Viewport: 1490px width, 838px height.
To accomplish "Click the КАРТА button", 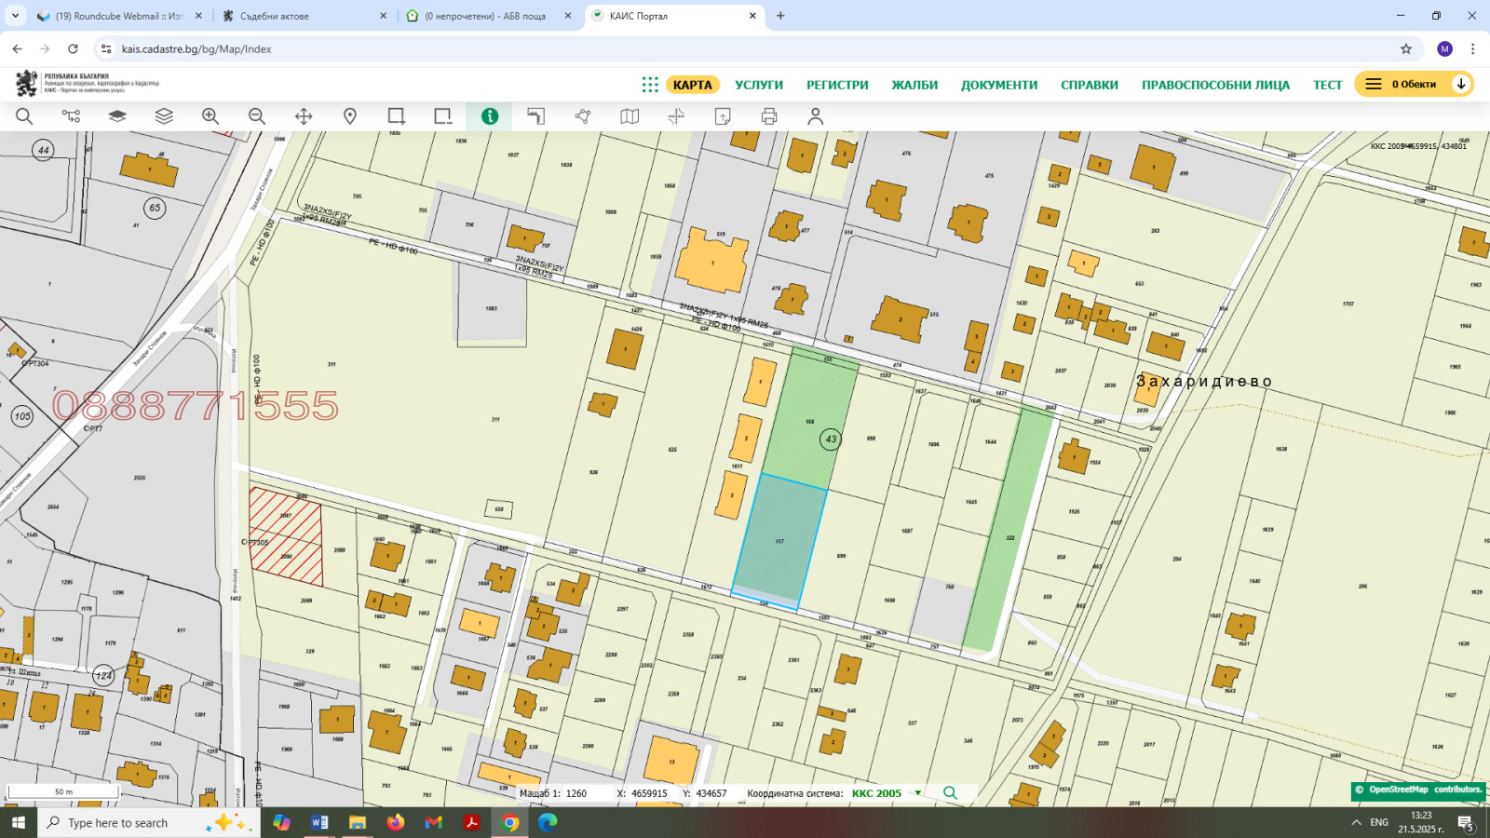I will pyautogui.click(x=692, y=85).
